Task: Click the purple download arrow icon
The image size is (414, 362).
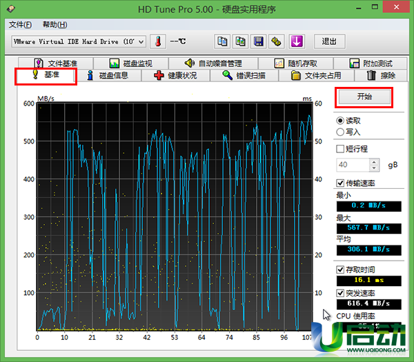Action: point(297,41)
